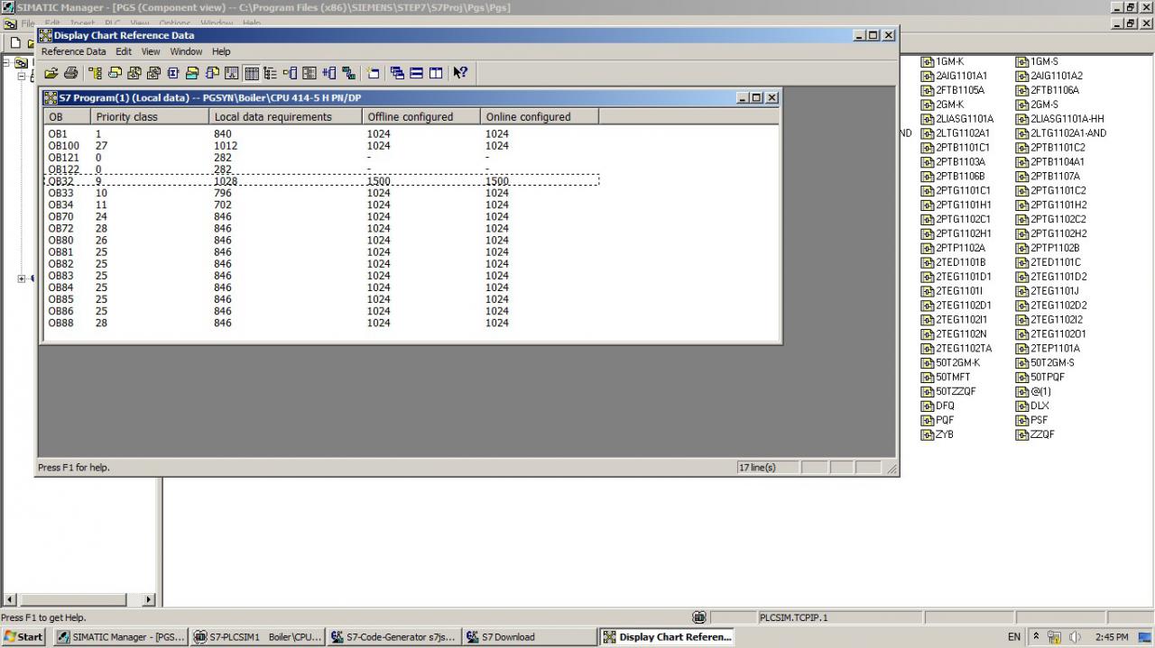Click the New document icon in SIMATIC Manager toolbar
This screenshot has height=648, width=1155.
[15, 43]
